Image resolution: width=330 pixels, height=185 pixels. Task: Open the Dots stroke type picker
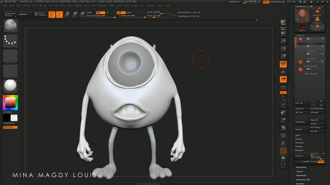coord(10,41)
